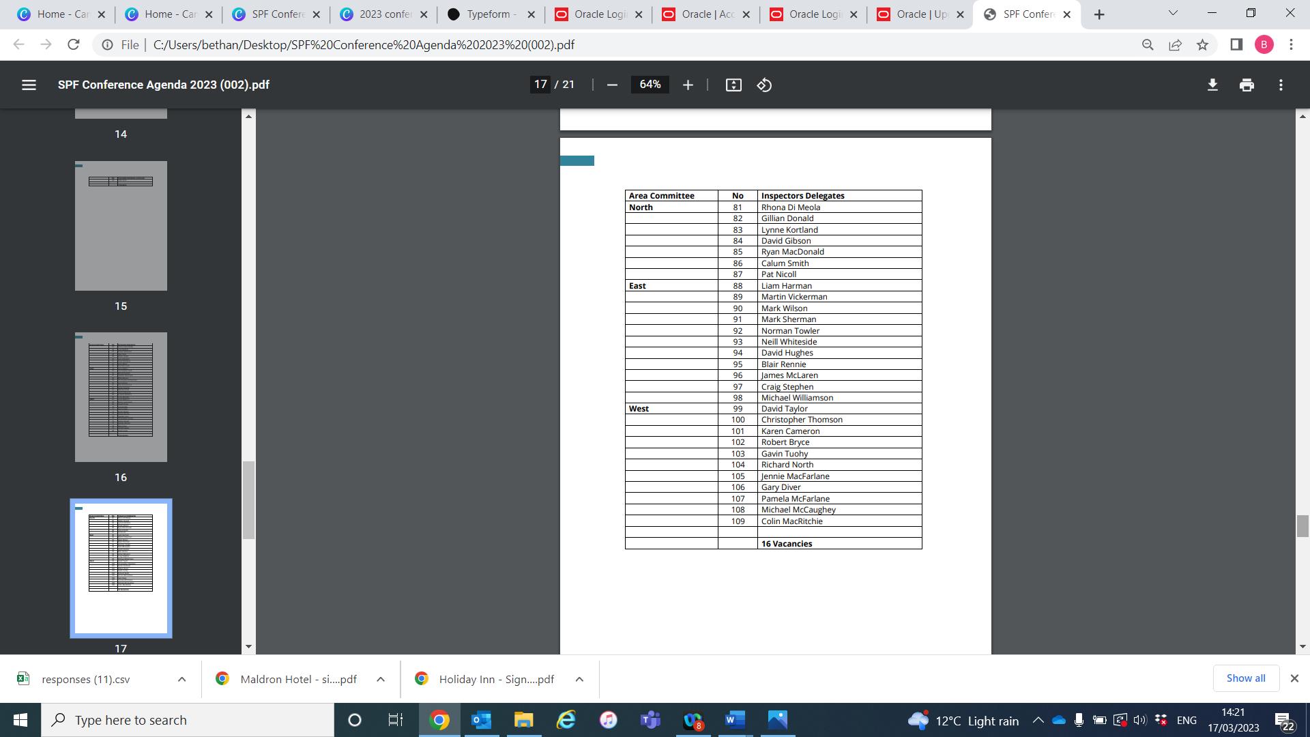Toggle the thumbnail sidebar menu
This screenshot has width=1310, height=737.
29,85
